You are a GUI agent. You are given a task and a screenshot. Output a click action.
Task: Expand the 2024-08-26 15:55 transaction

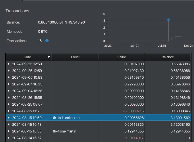[x=9, y=97]
